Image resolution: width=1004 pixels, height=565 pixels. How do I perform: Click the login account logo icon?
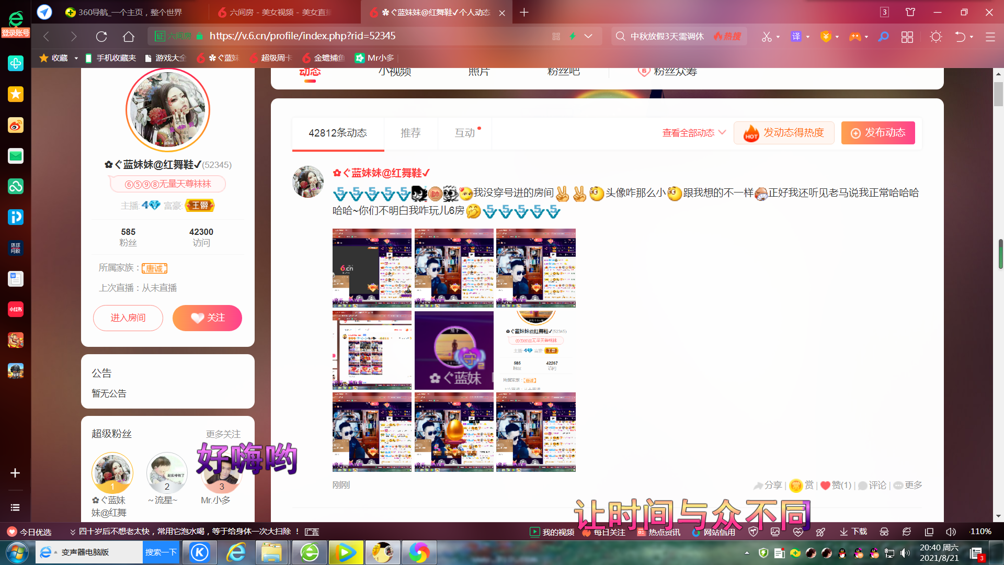tap(16, 24)
